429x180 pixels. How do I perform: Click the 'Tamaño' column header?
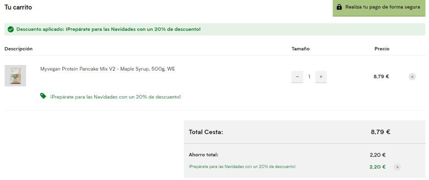tap(301, 49)
